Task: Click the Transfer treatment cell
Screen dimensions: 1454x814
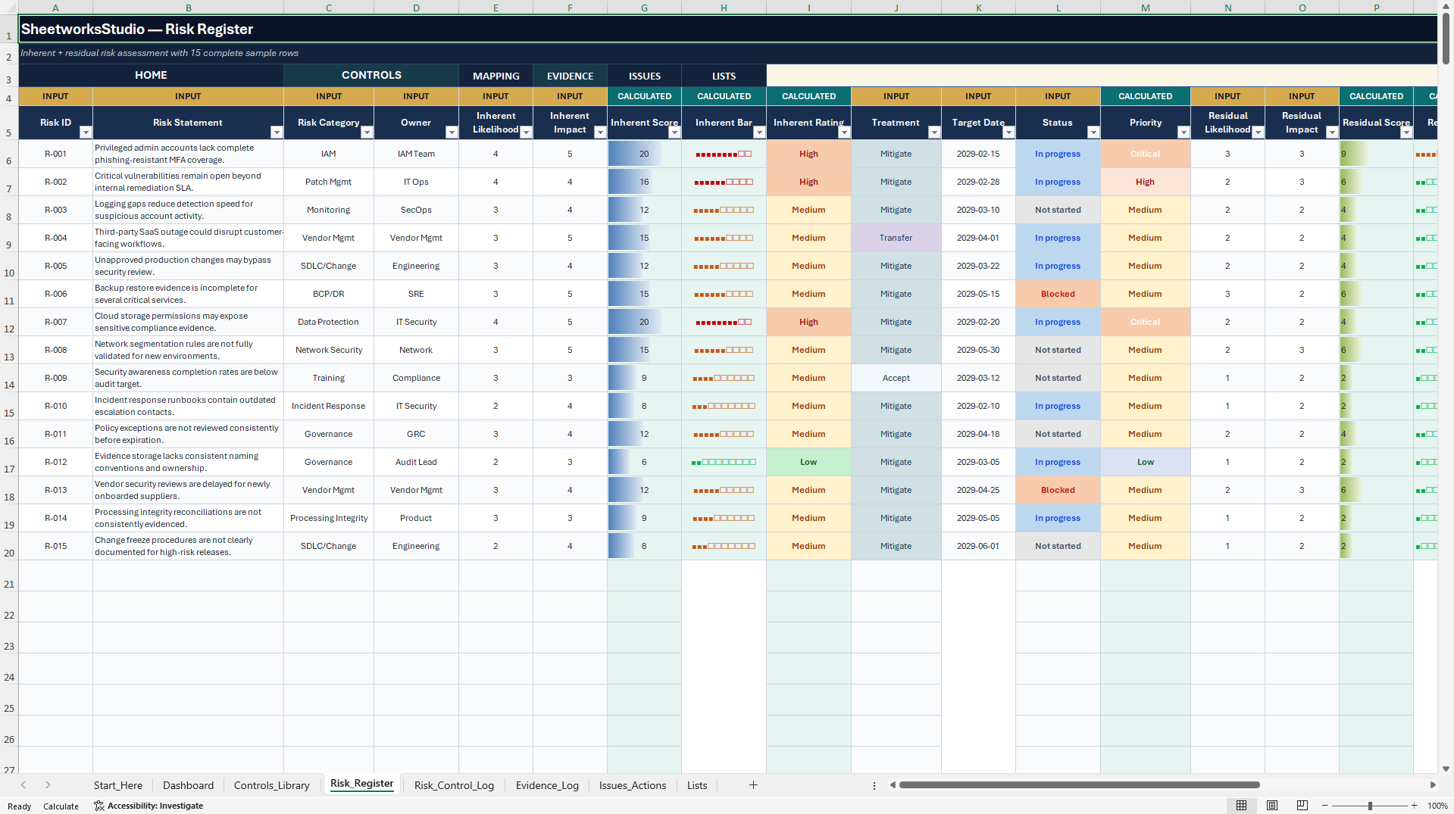Action: (896, 238)
